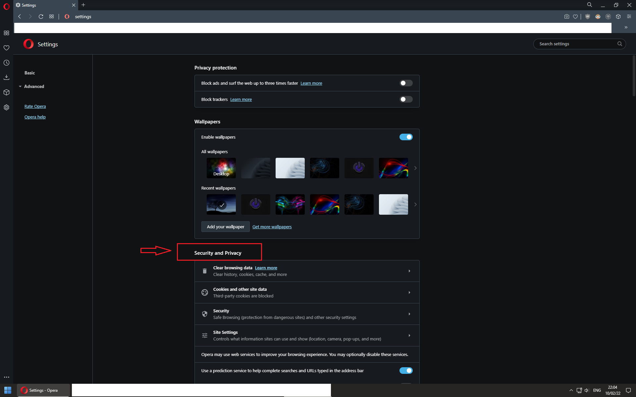Toggle Block ads switch
Screen dimensions: 636x397
pyautogui.click(x=406, y=83)
